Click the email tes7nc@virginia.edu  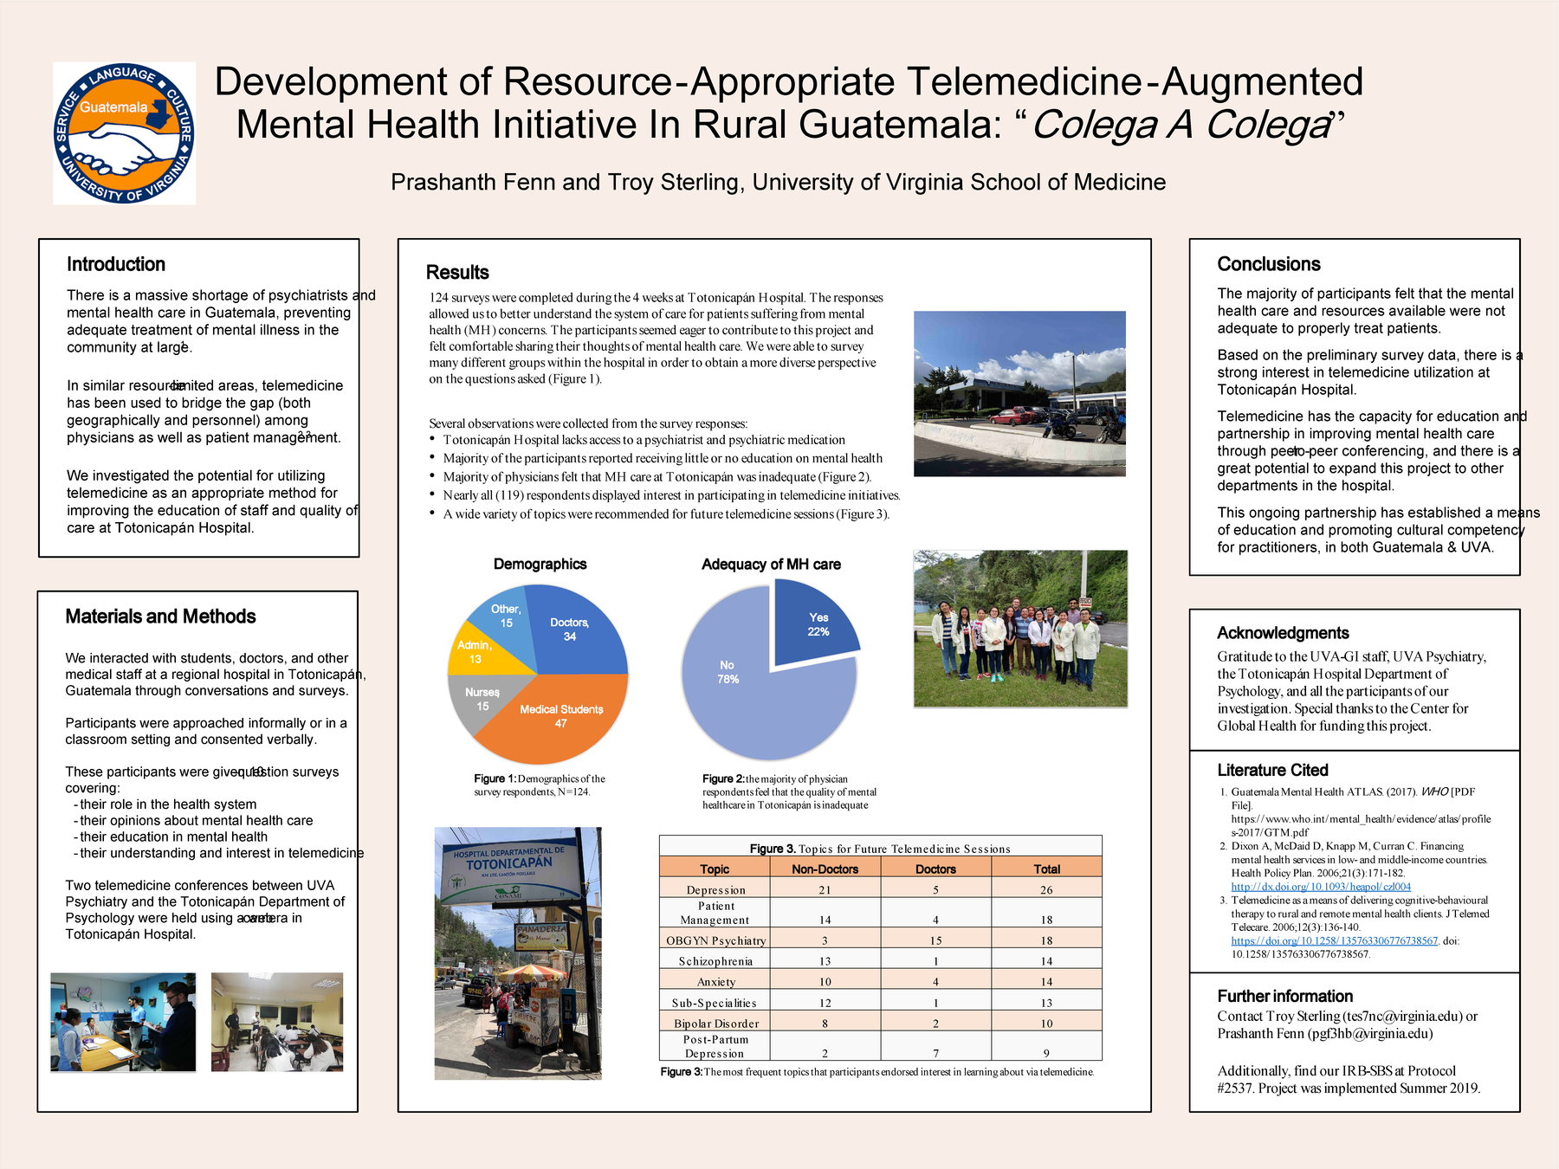pyautogui.click(x=1403, y=1017)
